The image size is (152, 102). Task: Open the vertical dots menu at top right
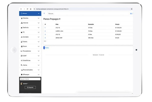[133, 13]
